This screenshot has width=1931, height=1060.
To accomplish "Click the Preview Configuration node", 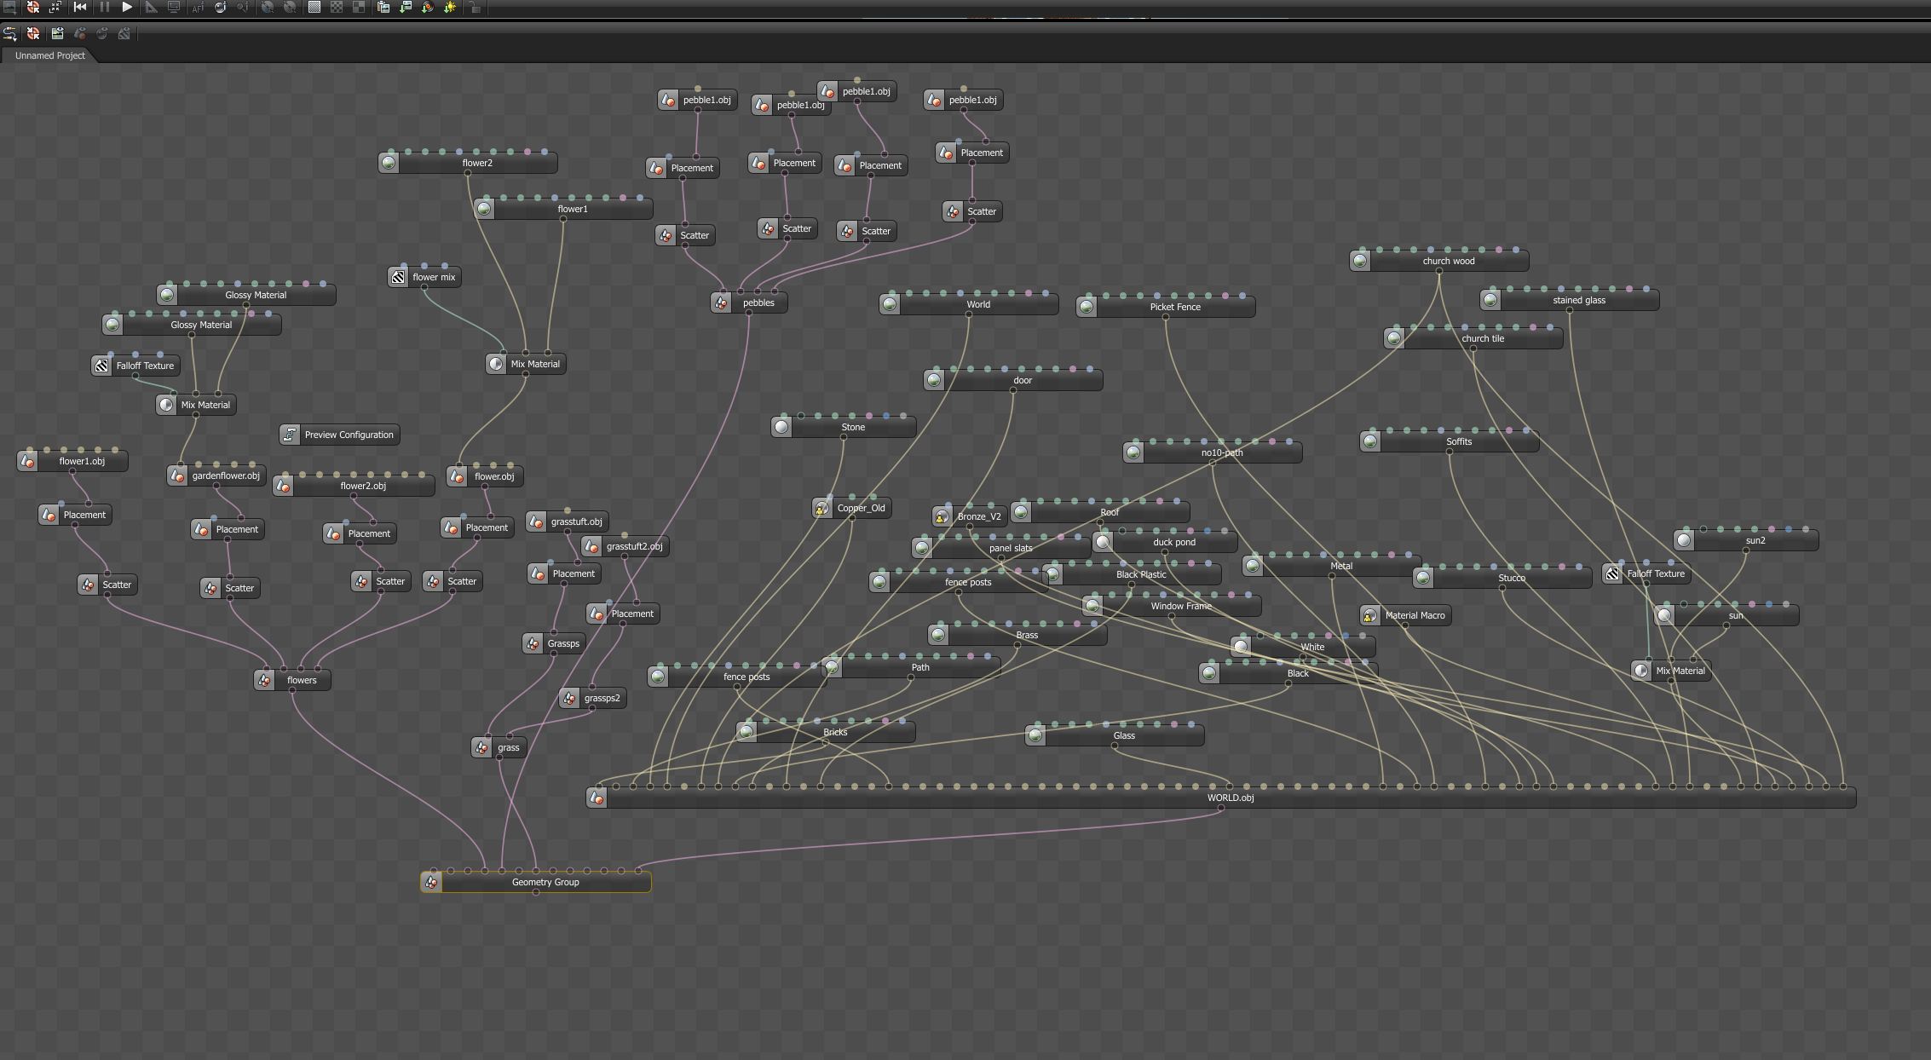I will [349, 435].
